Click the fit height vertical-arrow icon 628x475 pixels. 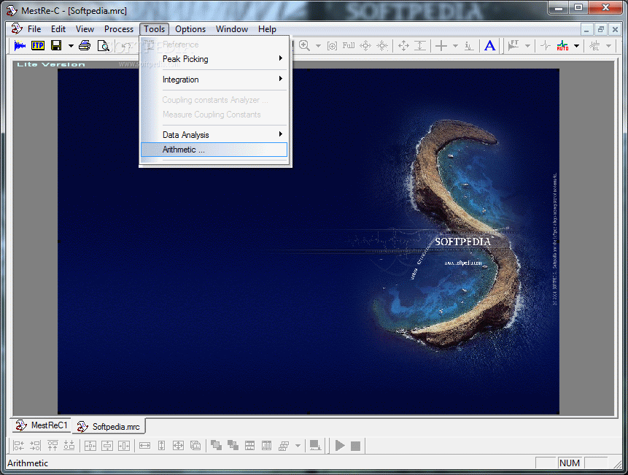(162, 446)
